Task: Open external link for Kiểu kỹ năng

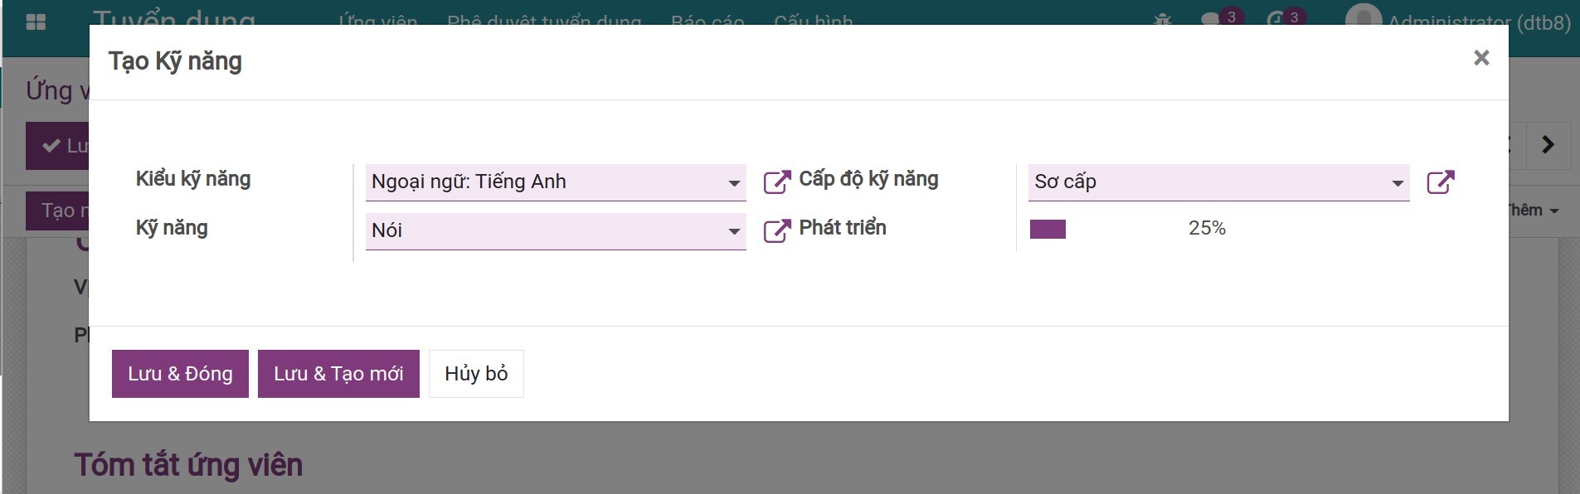Action: 776,182
